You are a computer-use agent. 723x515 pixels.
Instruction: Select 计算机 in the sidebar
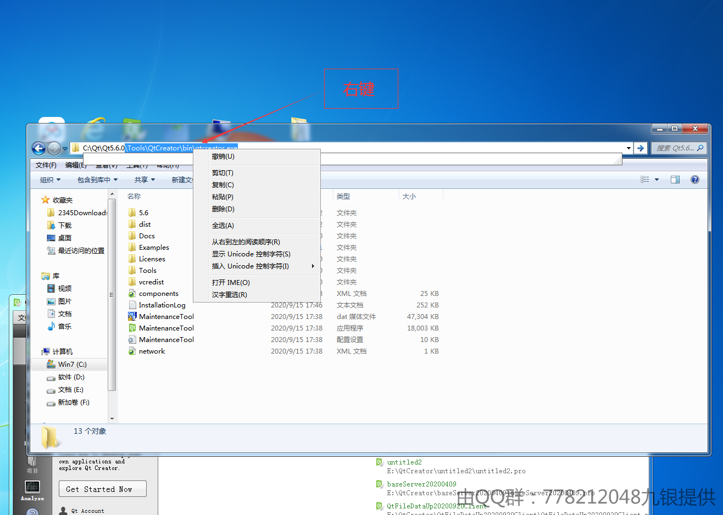coord(57,352)
